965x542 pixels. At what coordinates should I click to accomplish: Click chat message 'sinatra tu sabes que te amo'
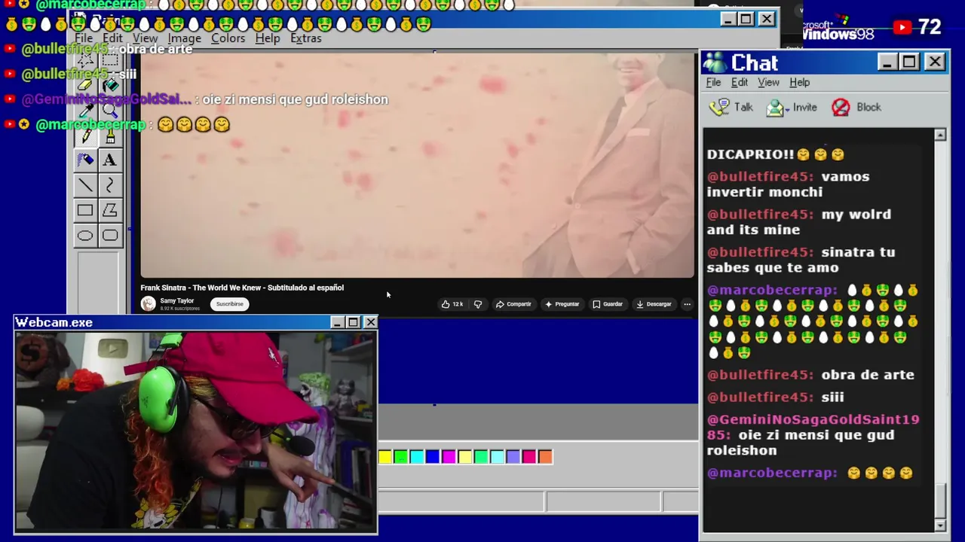801,260
